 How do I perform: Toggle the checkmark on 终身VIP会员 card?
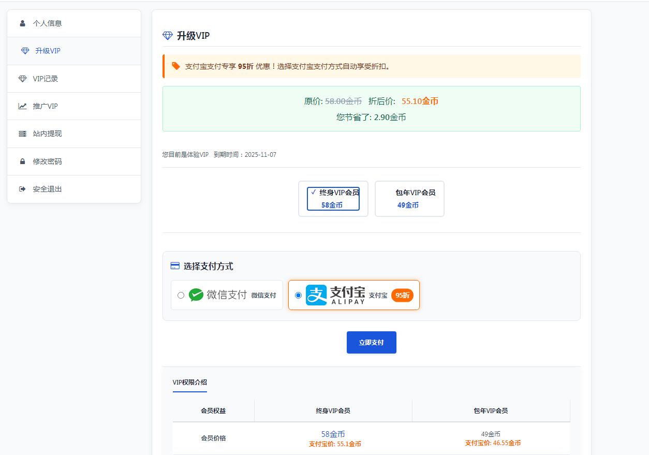click(313, 192)
